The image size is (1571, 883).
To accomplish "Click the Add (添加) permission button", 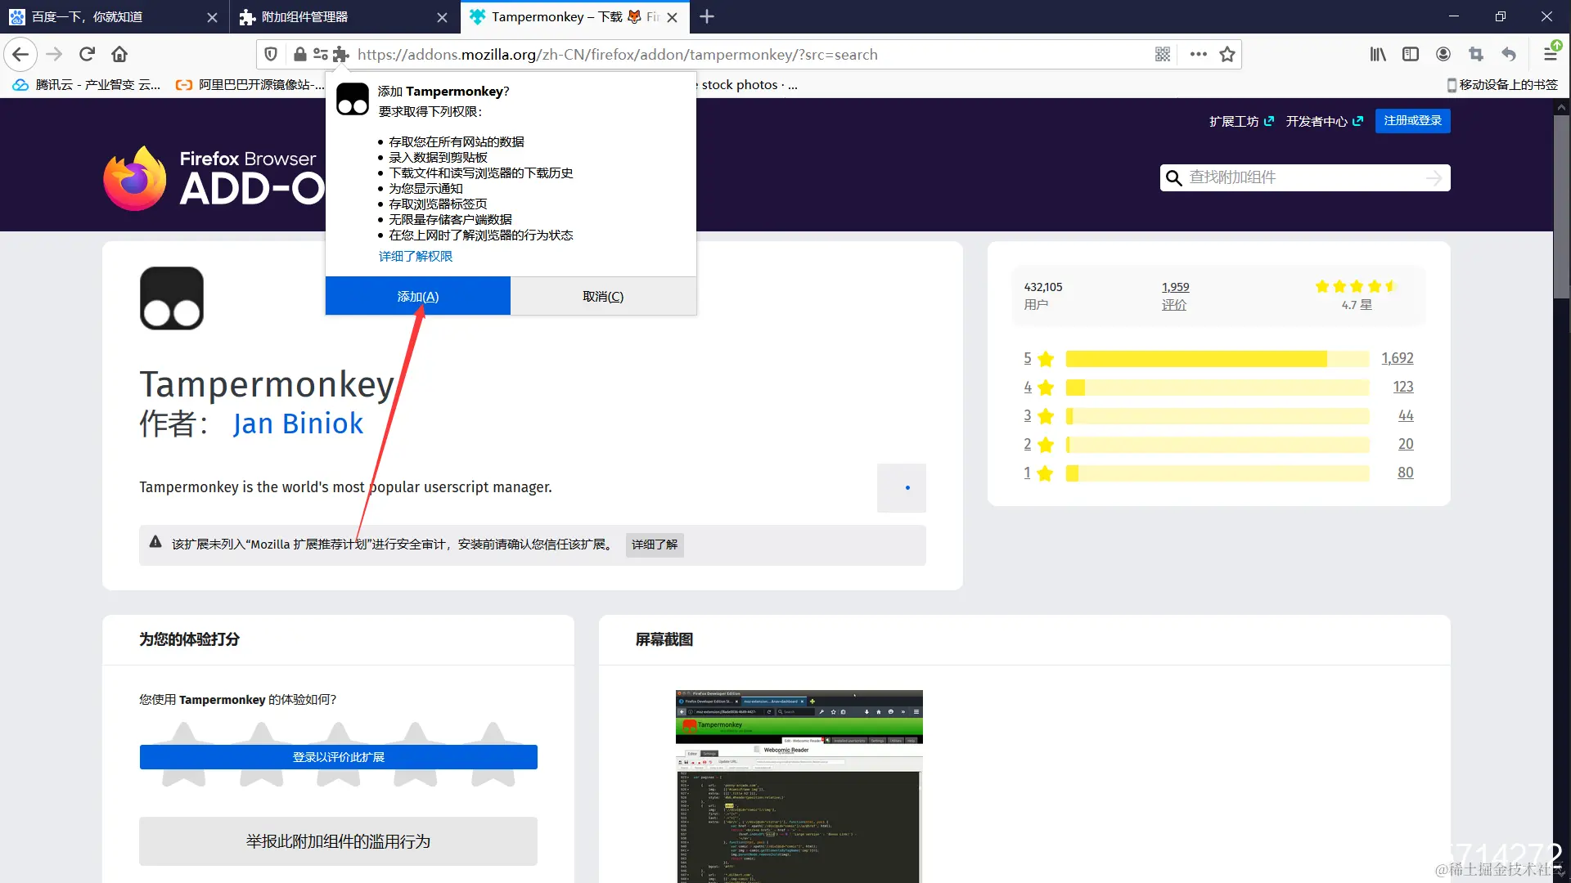I will point(417,296).
